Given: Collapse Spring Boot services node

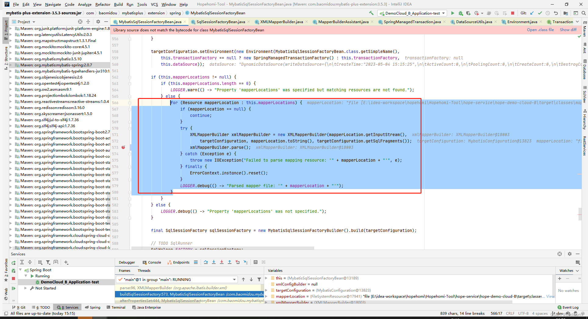Looking at the screenshot, I should click(21, 270).
